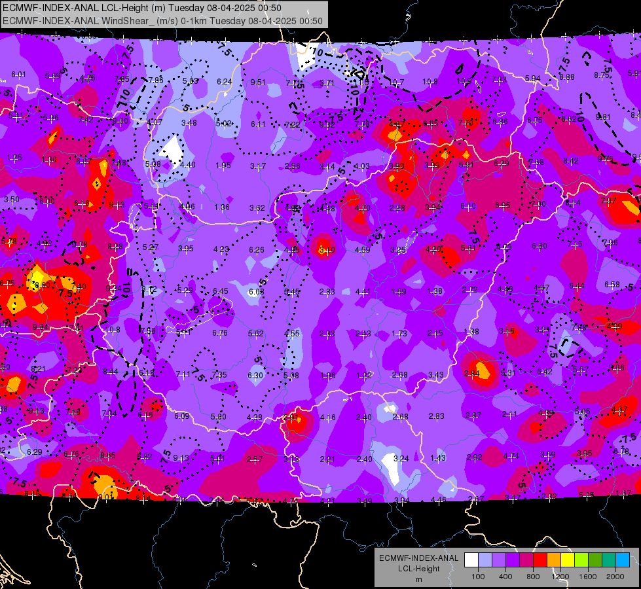Click the 'LCL-Height' label in the legend box
Screen dimensions: 641x589
tap(418, 569)
